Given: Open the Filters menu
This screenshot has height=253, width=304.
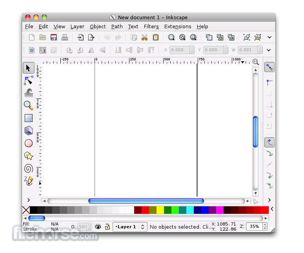Looking at the screenshot, I should (x=151, y=26).
